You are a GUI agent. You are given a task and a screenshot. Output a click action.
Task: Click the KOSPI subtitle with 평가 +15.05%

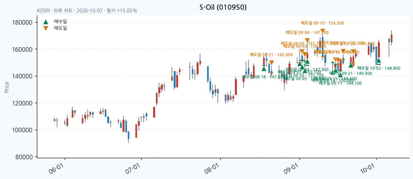coord(87,11)
